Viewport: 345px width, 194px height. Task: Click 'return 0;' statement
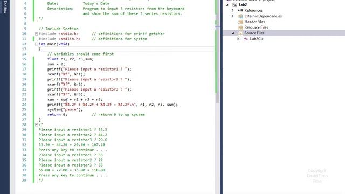tap(57, 115)
